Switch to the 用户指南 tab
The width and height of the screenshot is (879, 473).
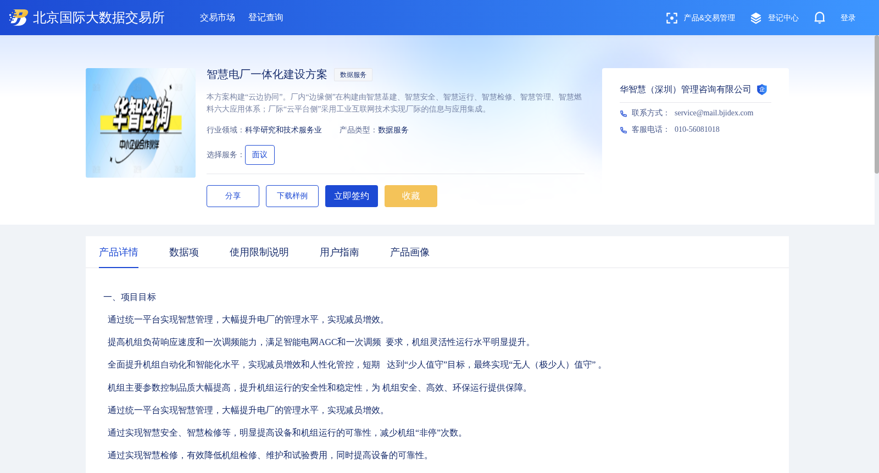click(x=340, y=252)
